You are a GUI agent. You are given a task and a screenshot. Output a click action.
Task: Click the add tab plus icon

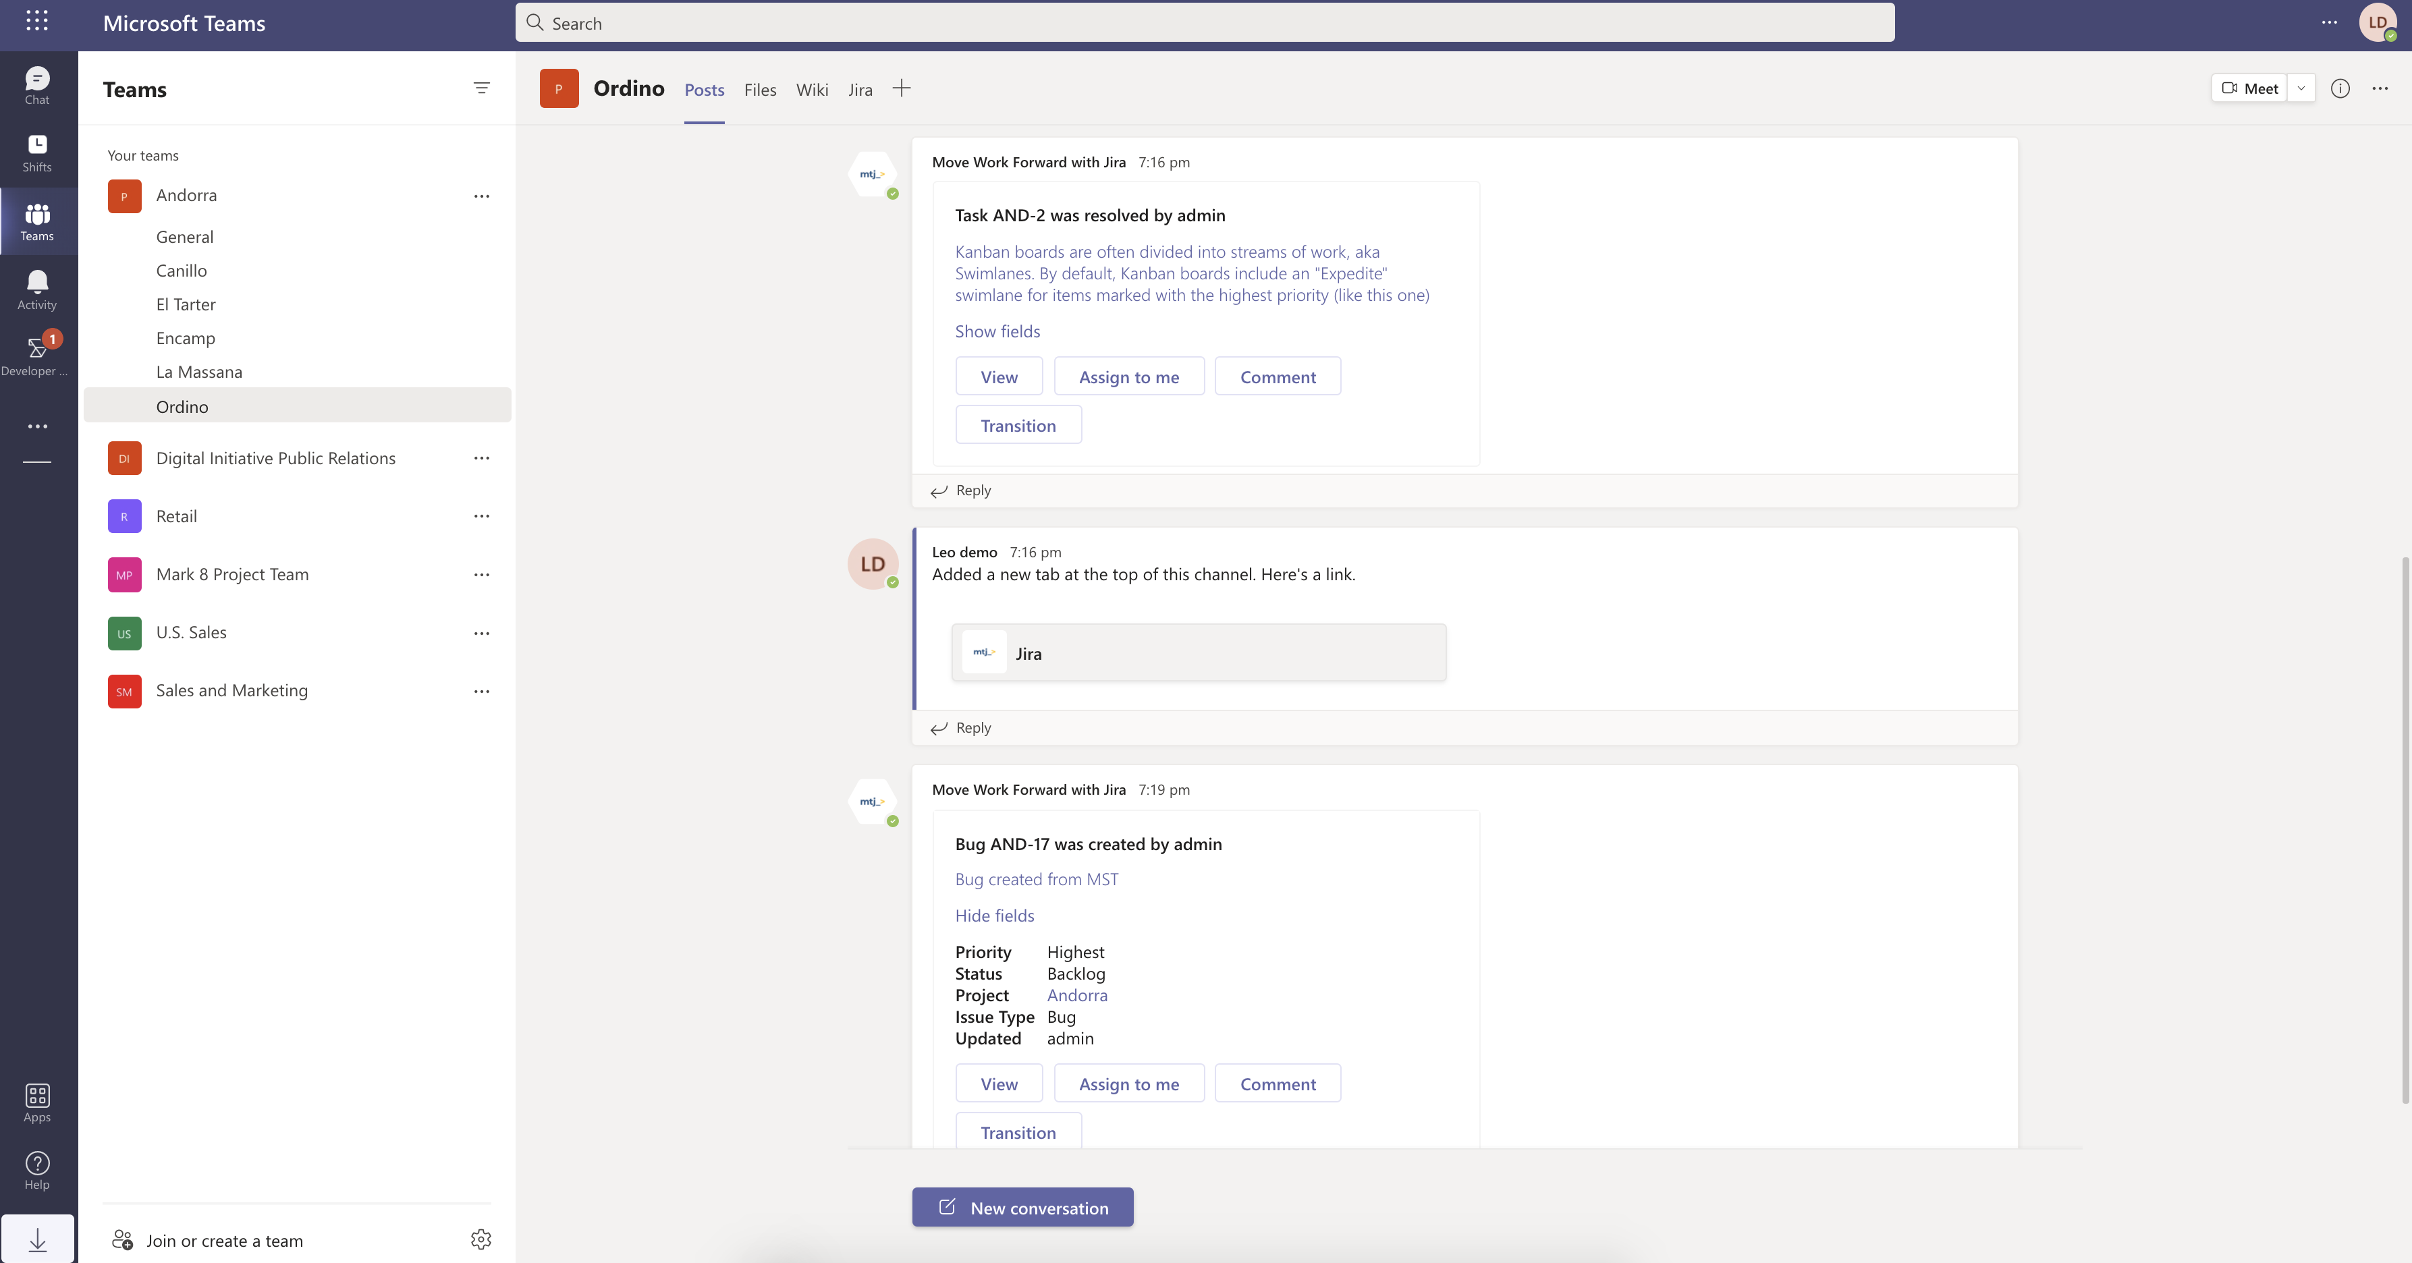tap(901, 89)
